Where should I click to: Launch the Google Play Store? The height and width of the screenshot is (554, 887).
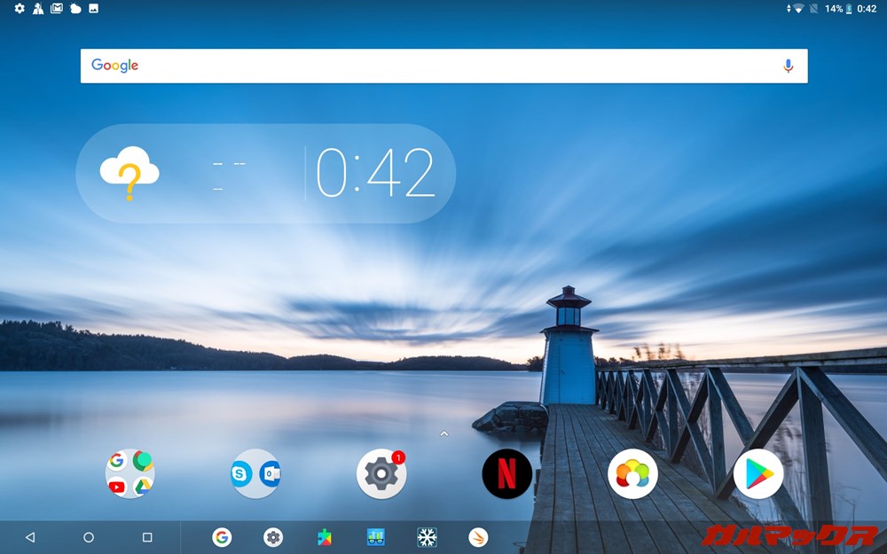[758, 473]
